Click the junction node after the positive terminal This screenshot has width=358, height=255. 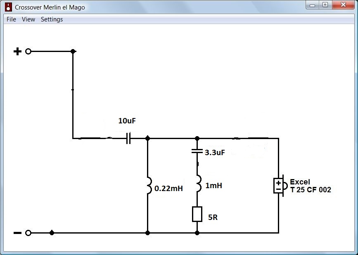click(x=73, y=51)
